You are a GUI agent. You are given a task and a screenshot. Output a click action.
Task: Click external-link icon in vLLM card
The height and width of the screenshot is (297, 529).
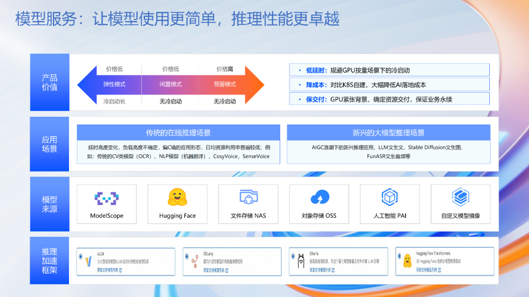tap(120, 270)
